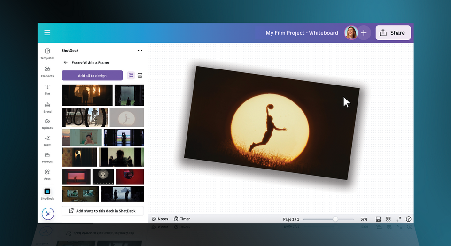Select thumbnail with red-lit screen room
451x246 pixels.
[x=76, y=177]
